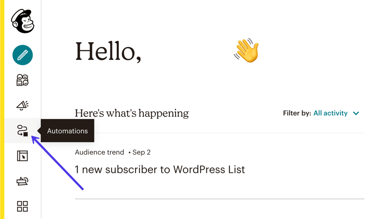Click the waving hand emoji
391x219 pixels.
pyautogui.click(x=246, y=51)
